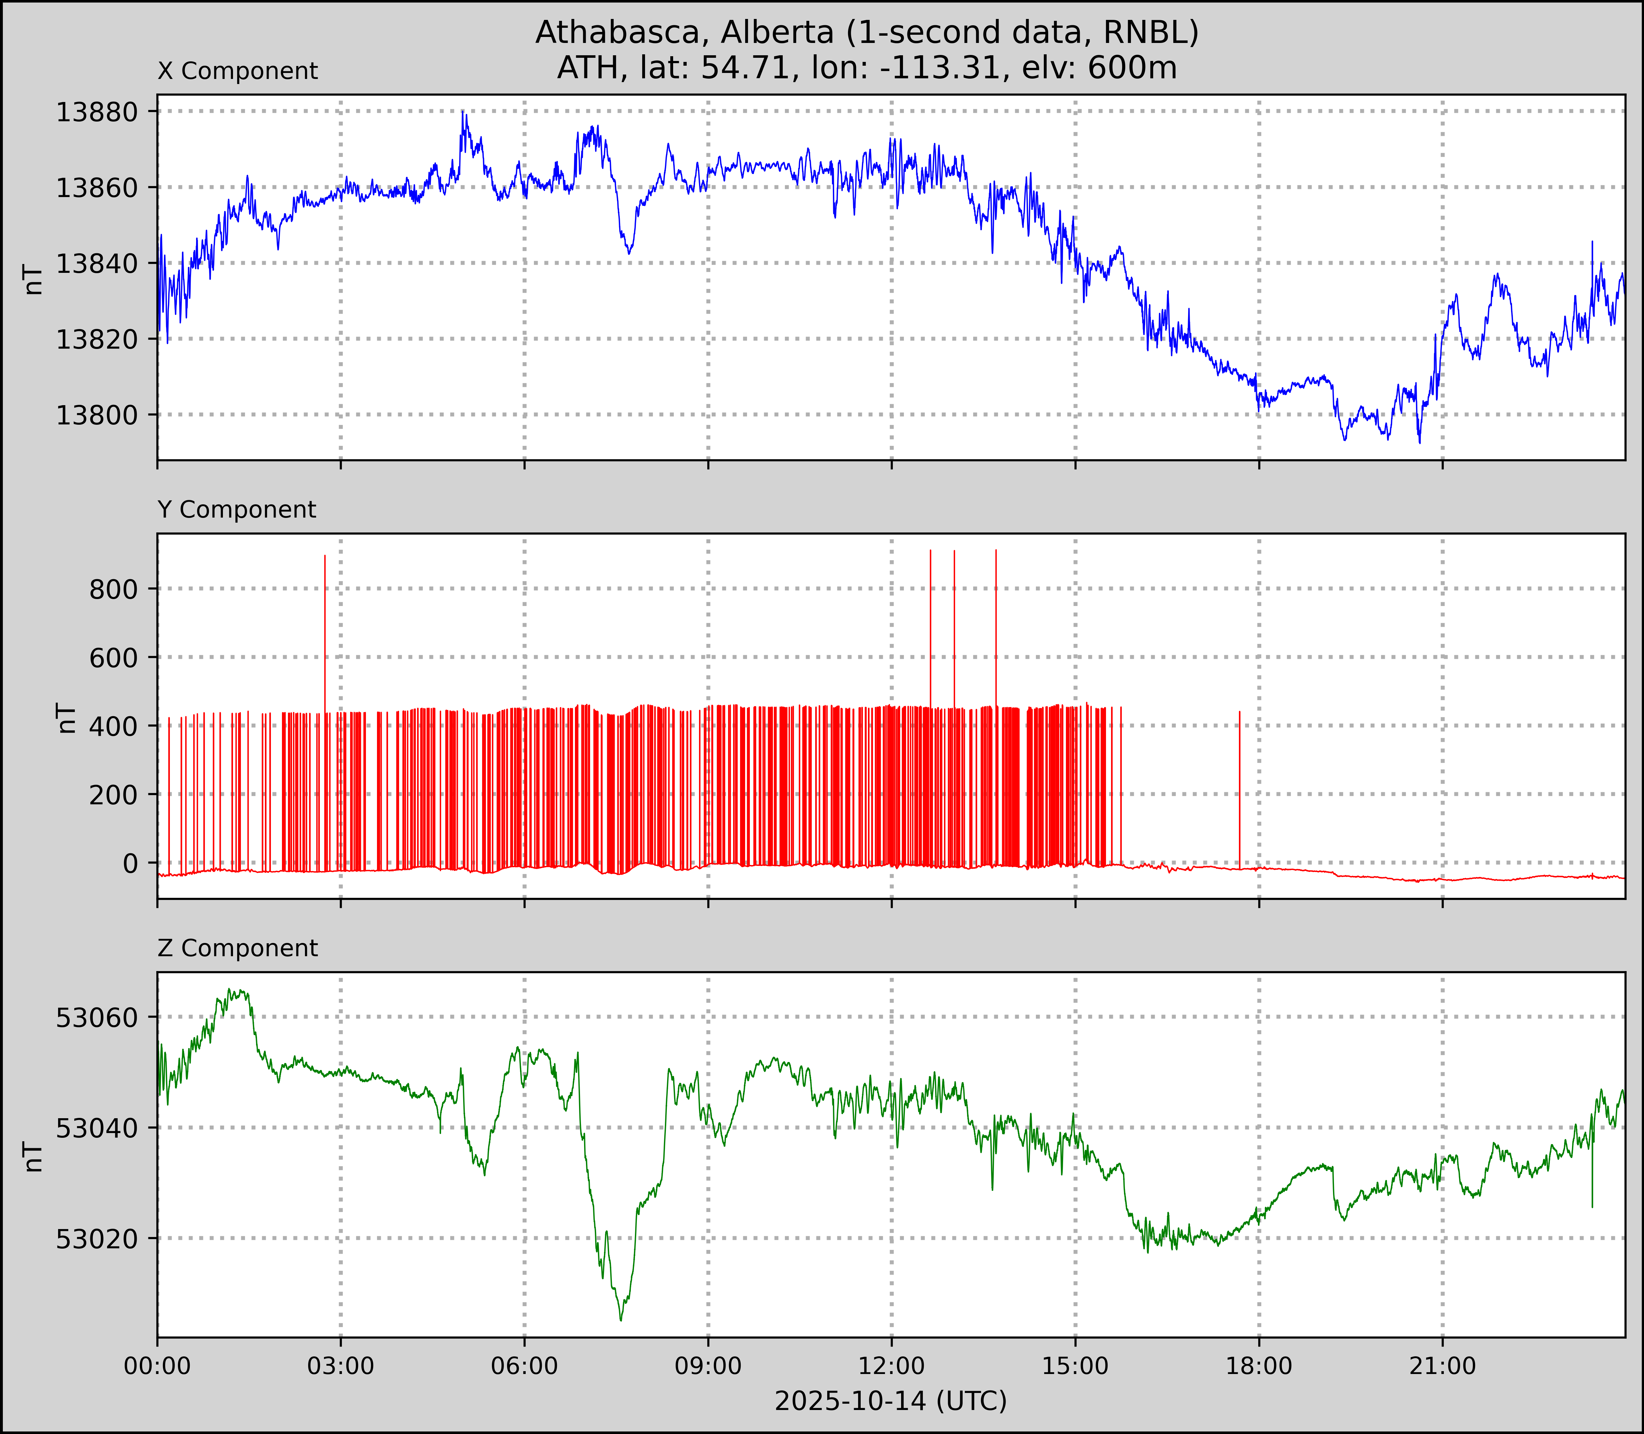
Task: Click the 'Y Component' panel label
Action: coord(237,510)
